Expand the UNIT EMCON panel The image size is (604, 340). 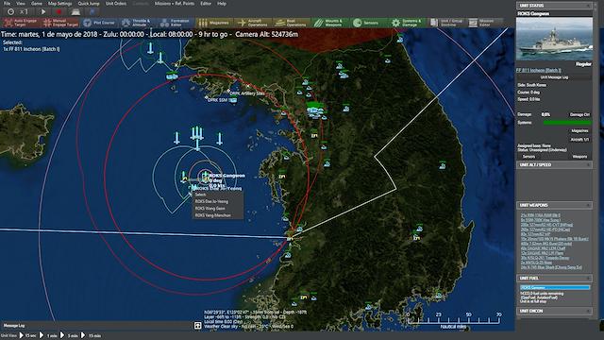554,311
